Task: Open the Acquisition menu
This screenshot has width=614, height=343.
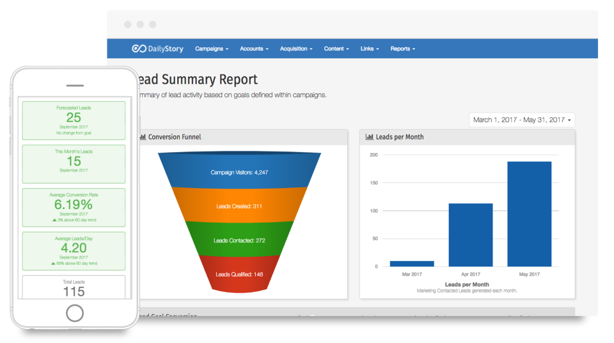Action: (x=297, y=49)
